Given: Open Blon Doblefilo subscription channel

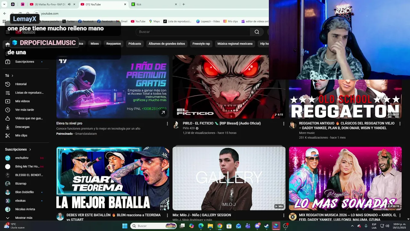Looking at the screenshot, I should coord(25,192).
